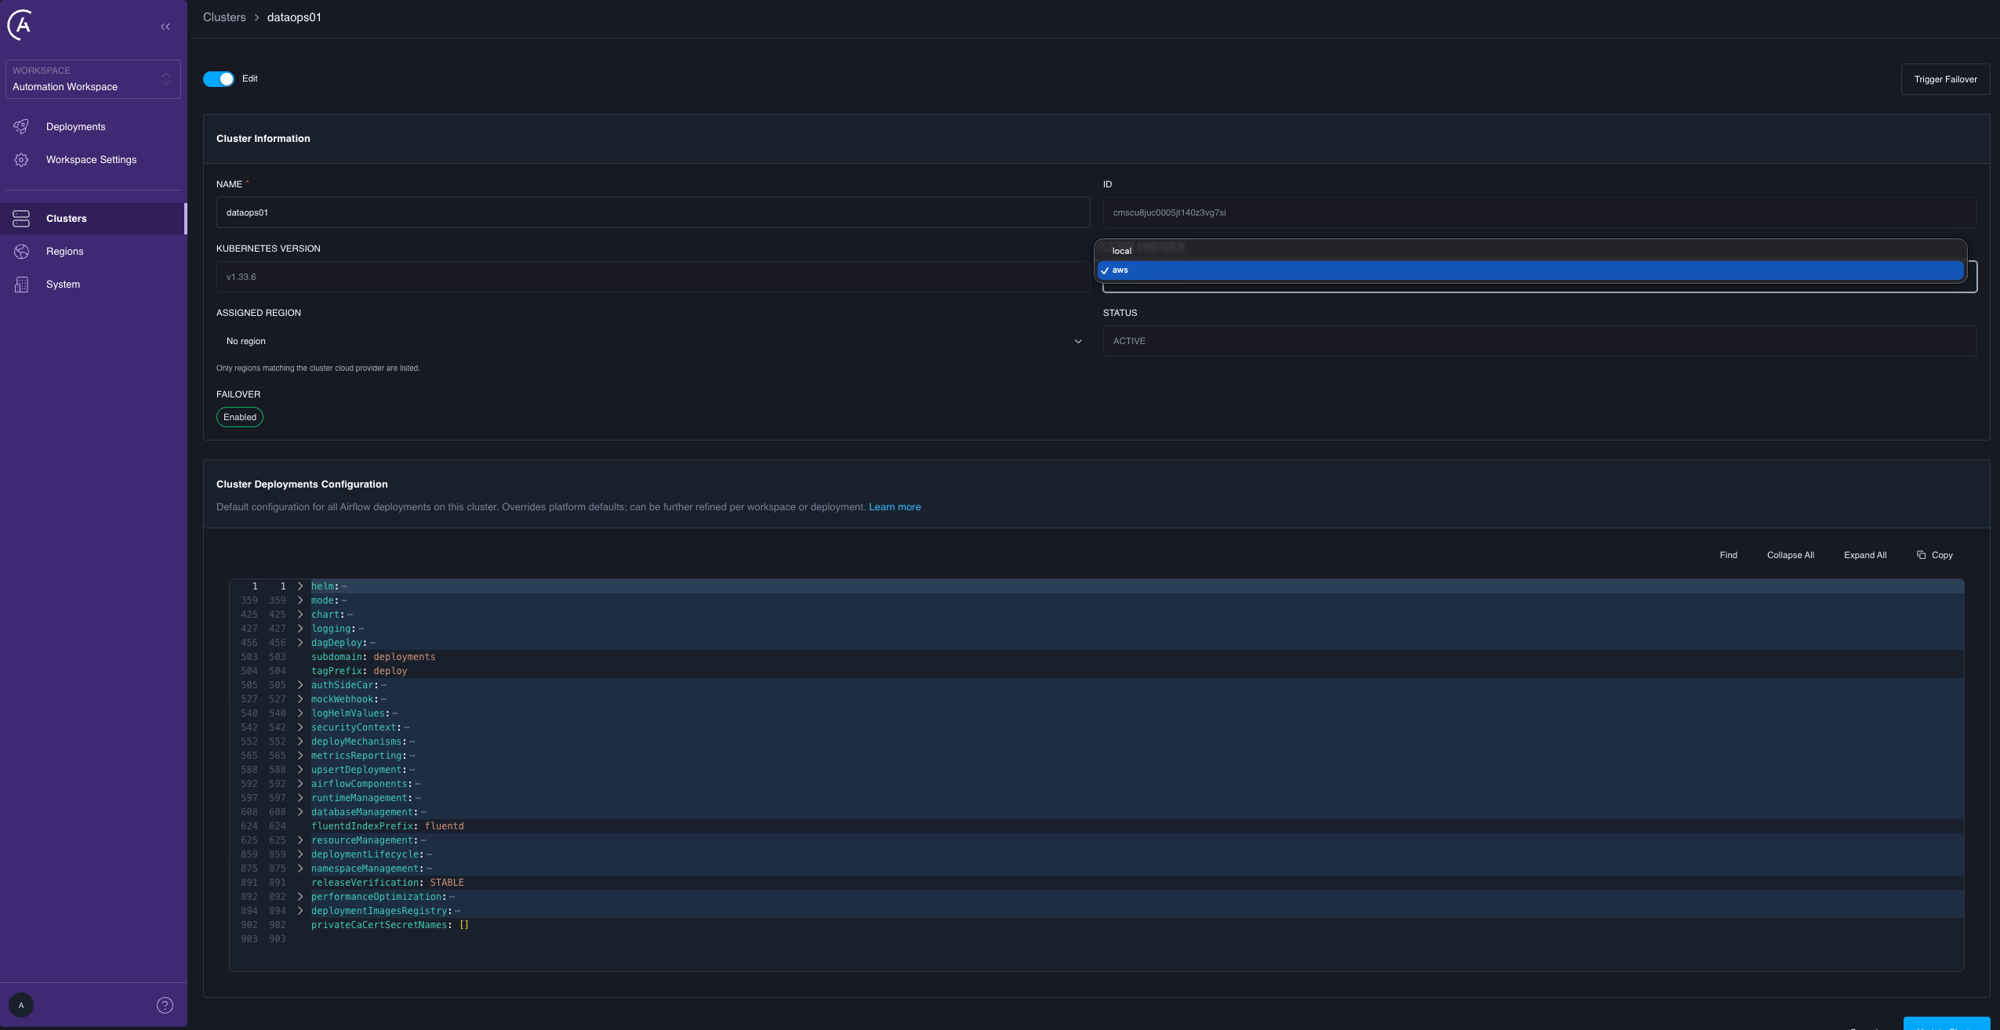Click the privateCaCertSecretNames line

pos(390,925)
